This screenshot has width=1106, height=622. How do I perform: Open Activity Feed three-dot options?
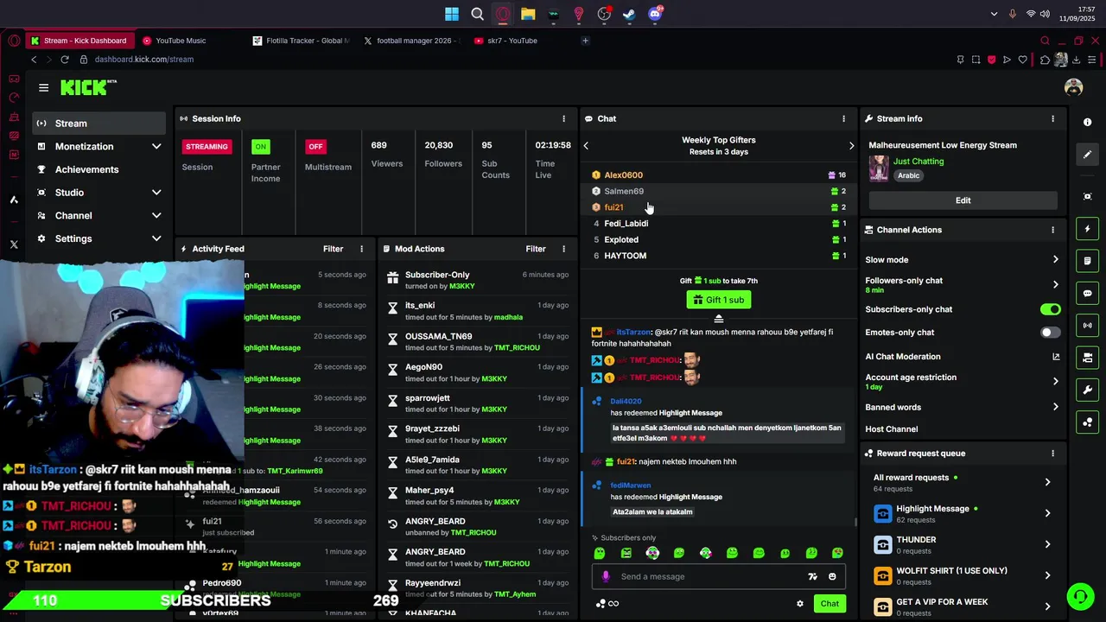click(361, 249)
